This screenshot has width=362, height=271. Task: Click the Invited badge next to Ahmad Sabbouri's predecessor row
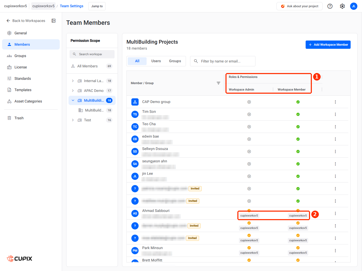coord(193,201)
